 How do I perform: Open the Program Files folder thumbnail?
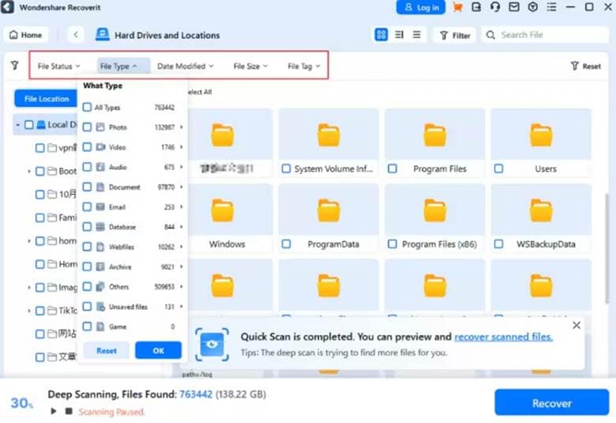point(435,134)
